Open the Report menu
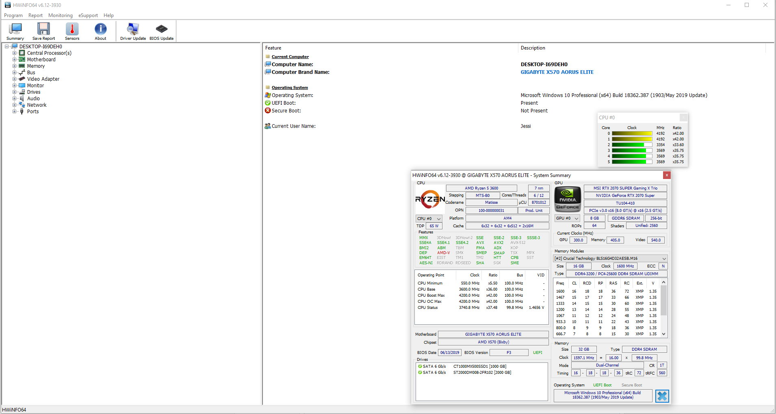This screenshot has height=414, width=776. [35, 15]
